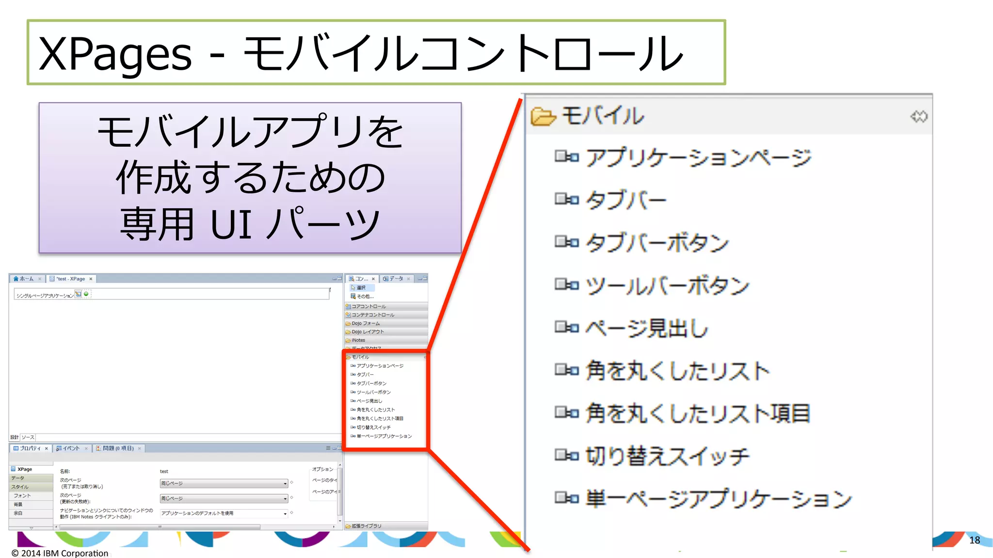Switch to the 設計 view tab
Image resolution: width=993 pixels, height=558 pixels.
pyautogui.click(x=15, y=437)
